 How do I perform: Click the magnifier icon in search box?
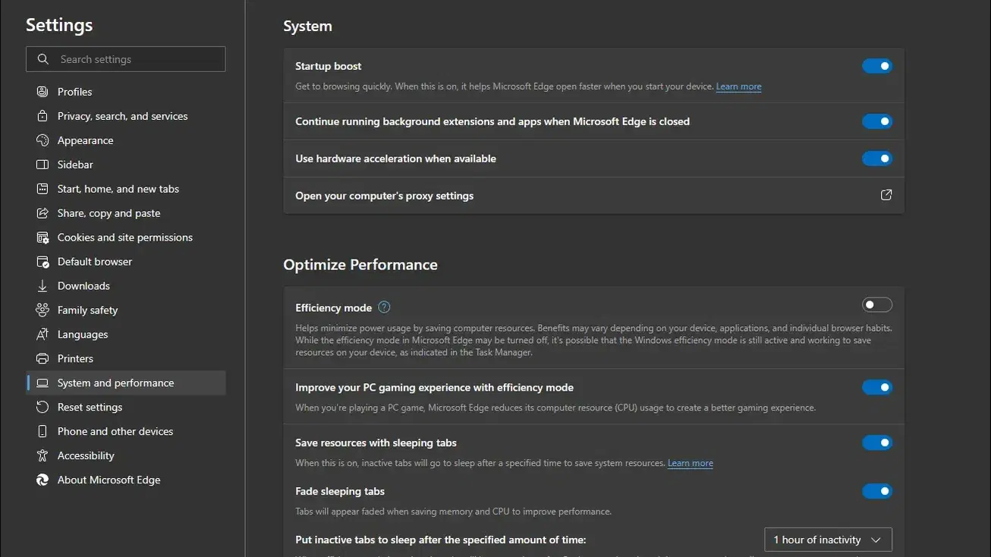pos(44,59)
